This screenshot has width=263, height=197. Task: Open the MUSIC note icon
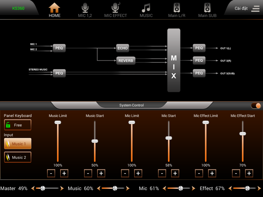pos(146,8)
